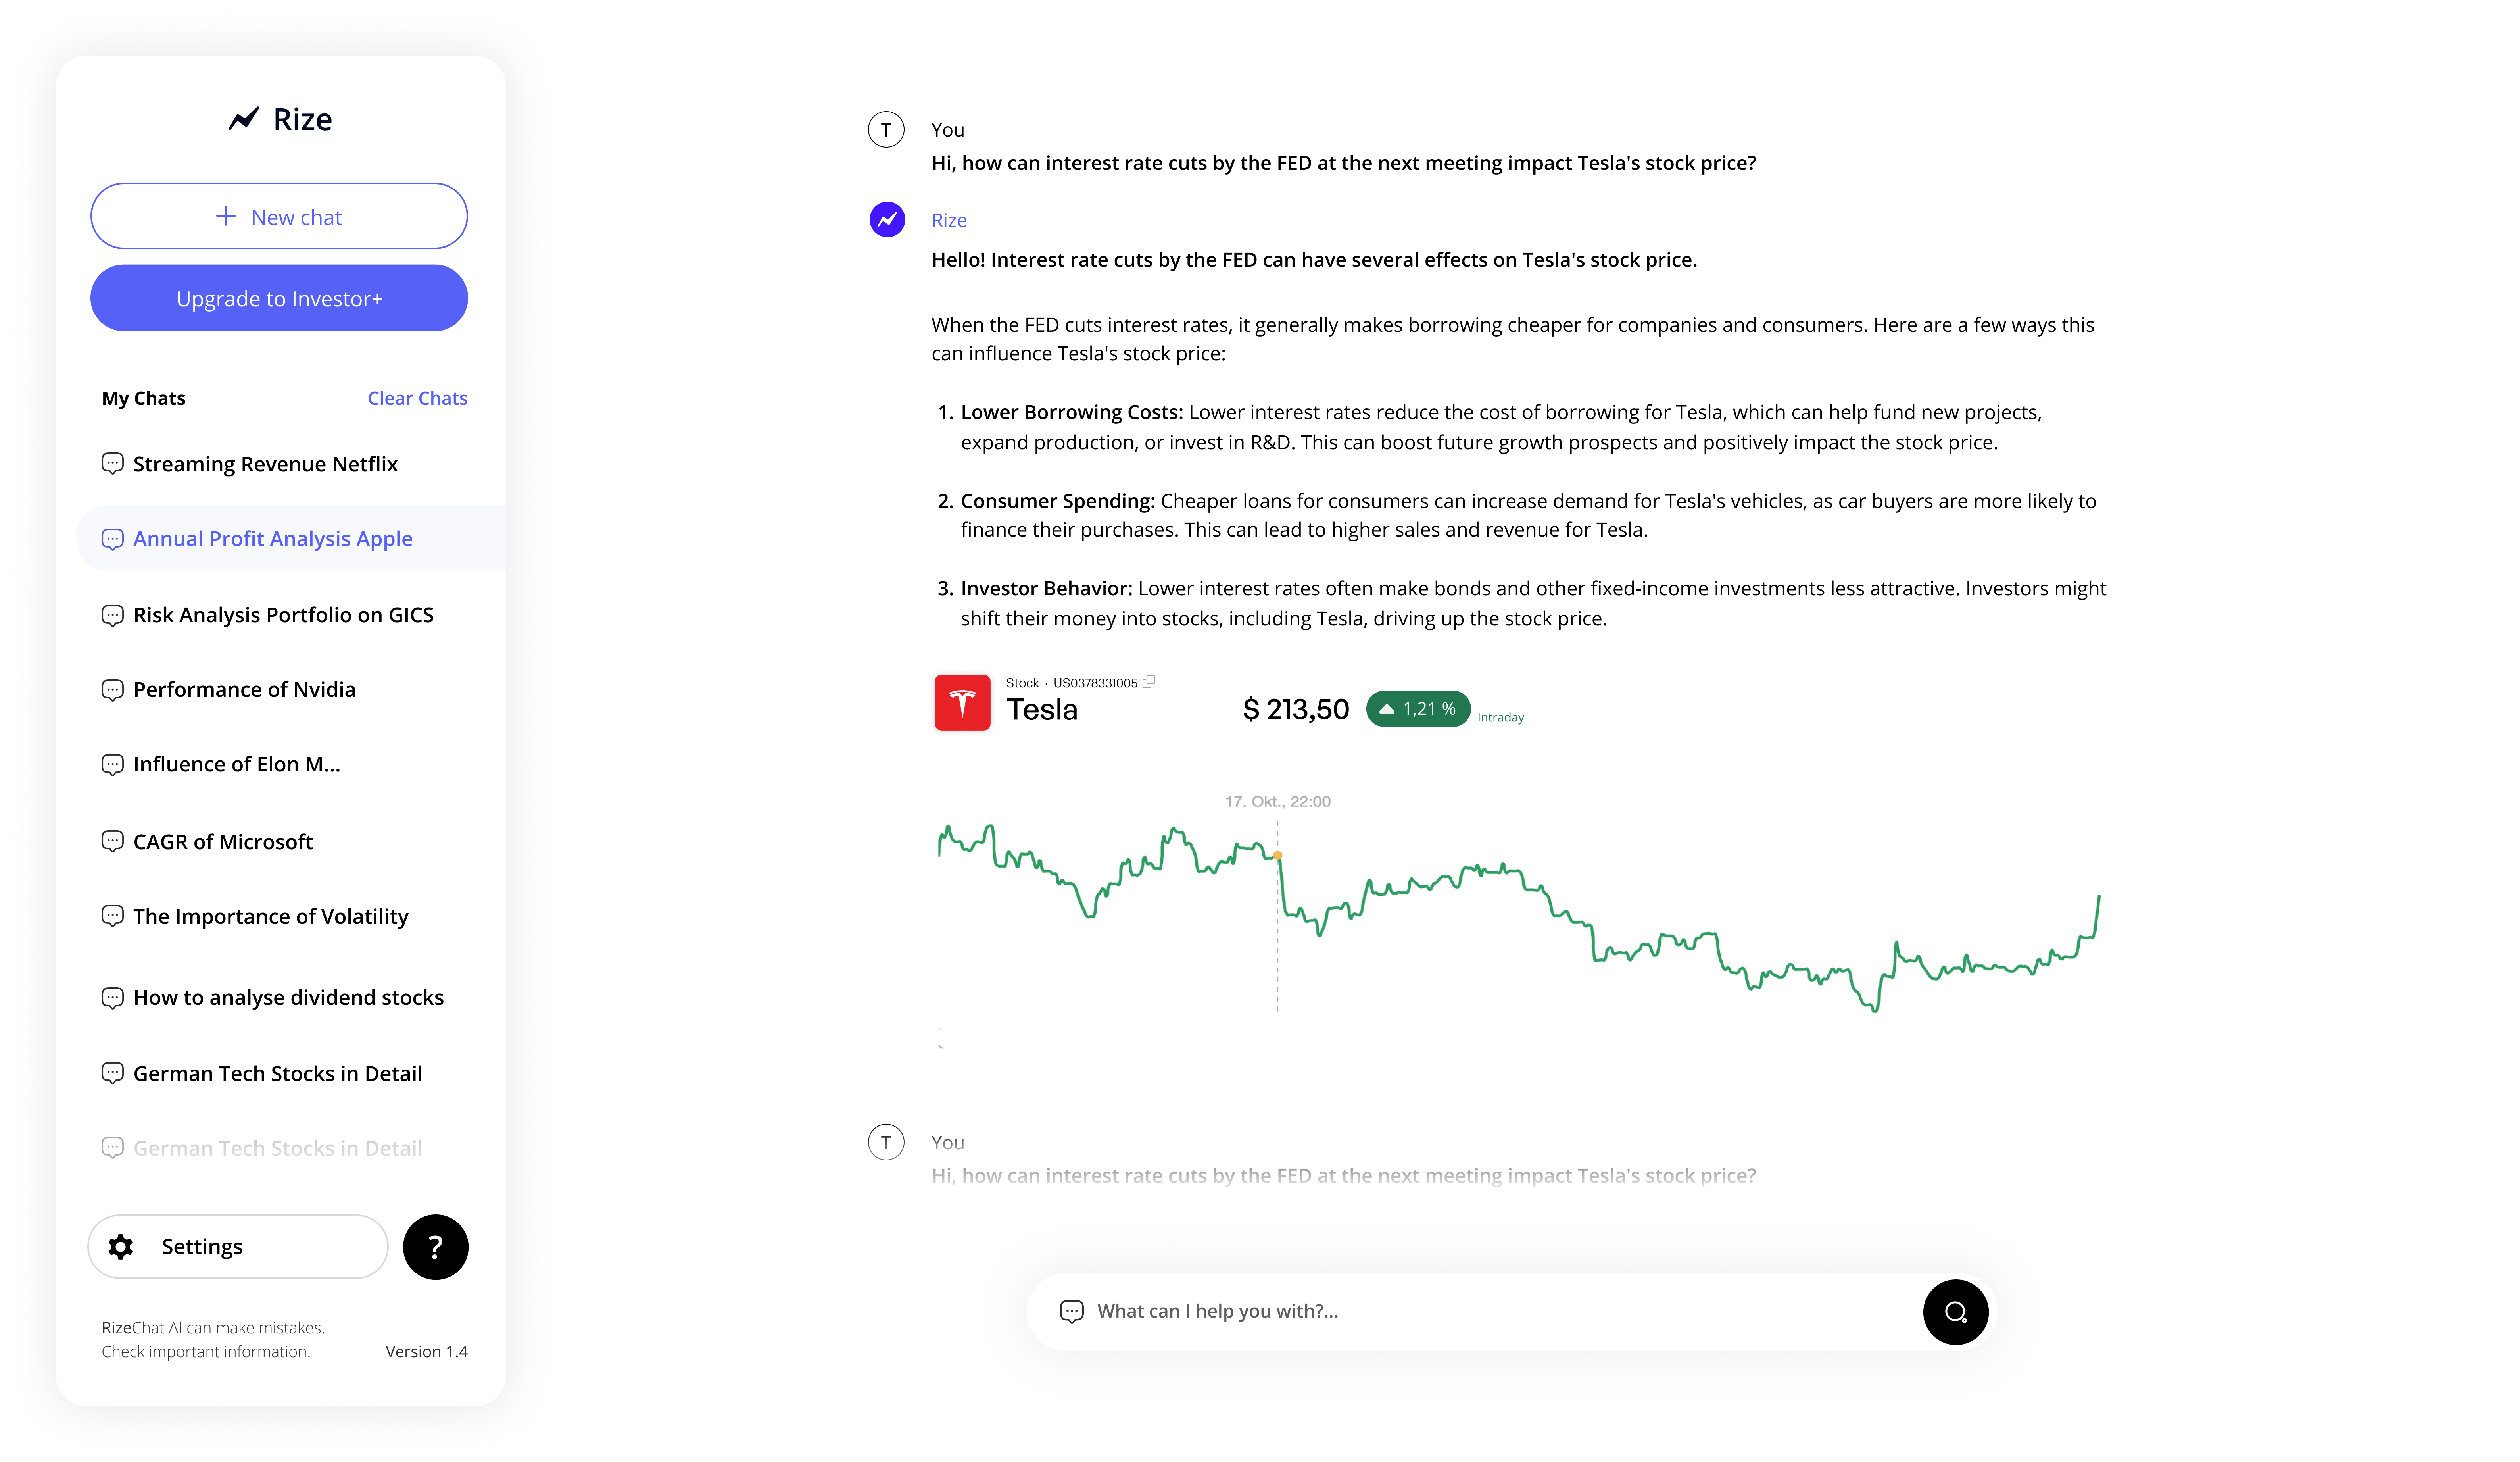Click the search icon in chat input
This screenshot has height=1462, width=2520.
click(x=1955, y=1310)
